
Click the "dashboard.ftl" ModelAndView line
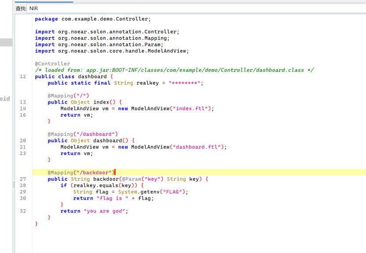click(144, 147)
